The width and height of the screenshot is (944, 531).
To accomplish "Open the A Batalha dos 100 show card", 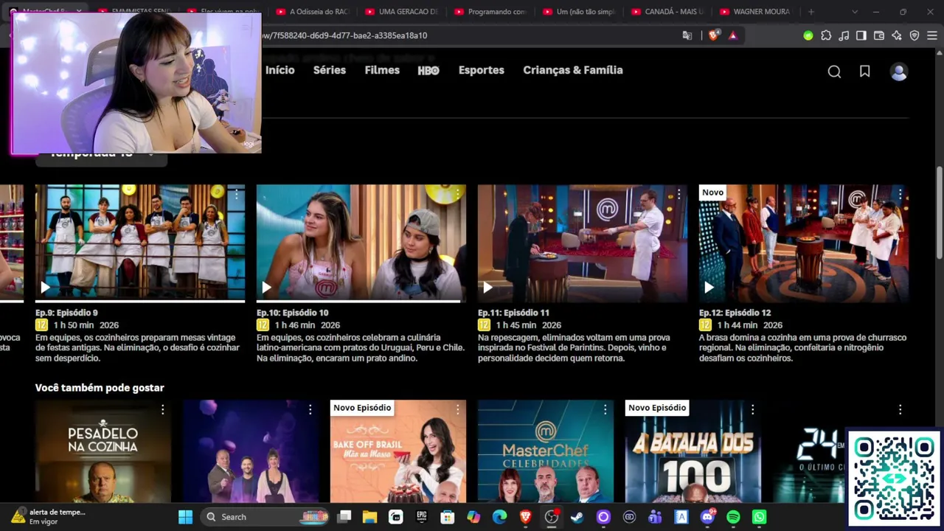I will pyautogui.click(x=693, y=451).
